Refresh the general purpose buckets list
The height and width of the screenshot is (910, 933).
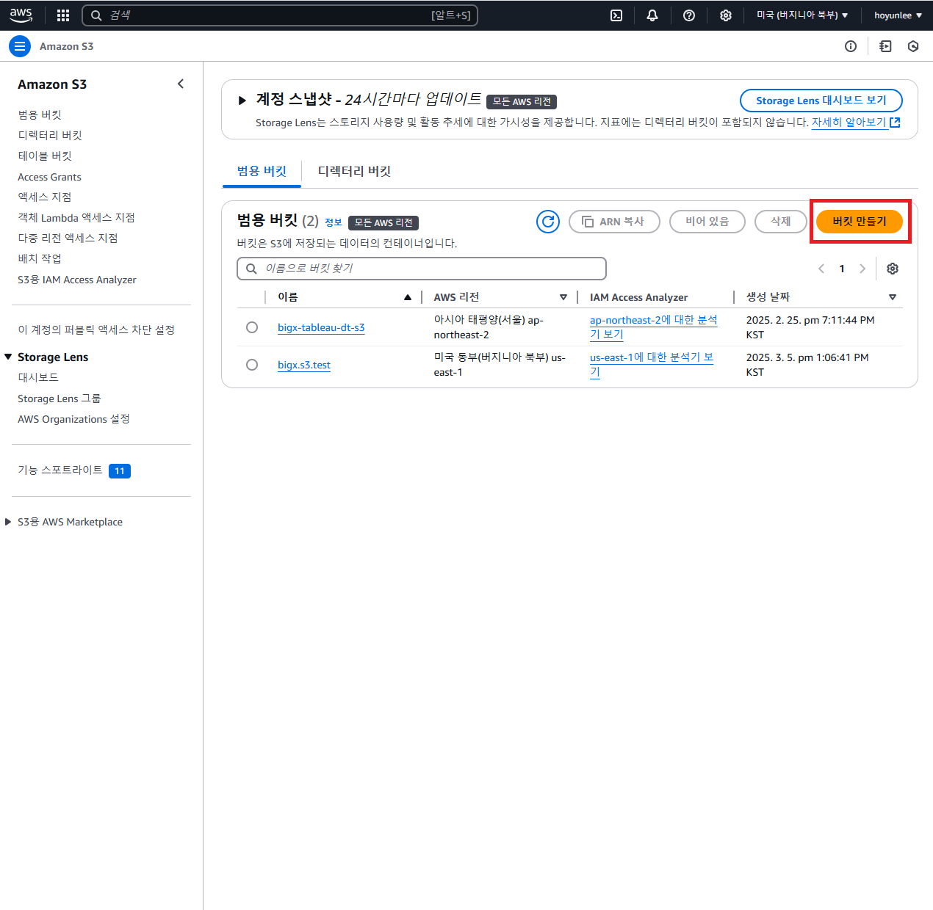[548, 222]
